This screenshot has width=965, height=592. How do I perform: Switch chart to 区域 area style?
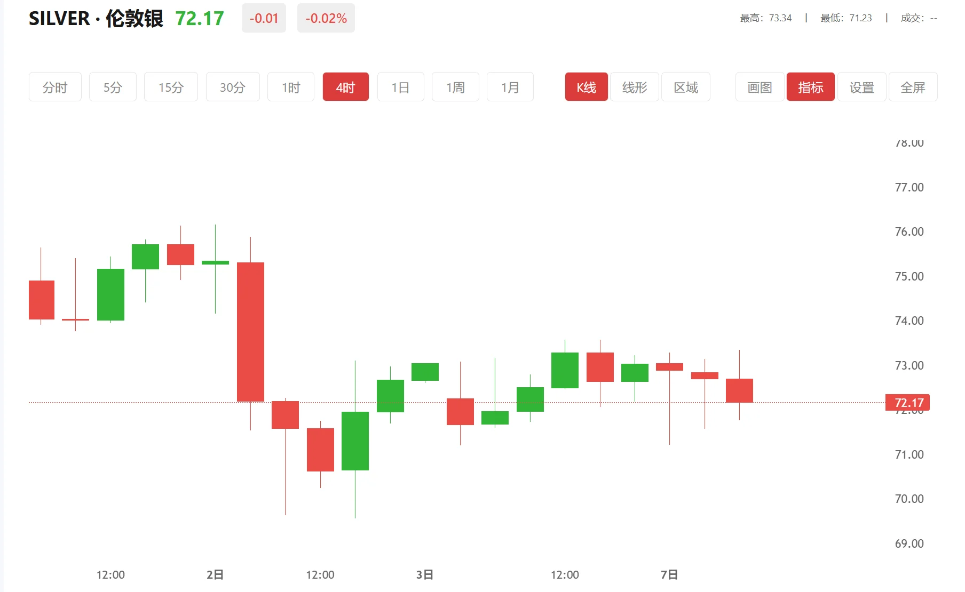coord(686,87)
